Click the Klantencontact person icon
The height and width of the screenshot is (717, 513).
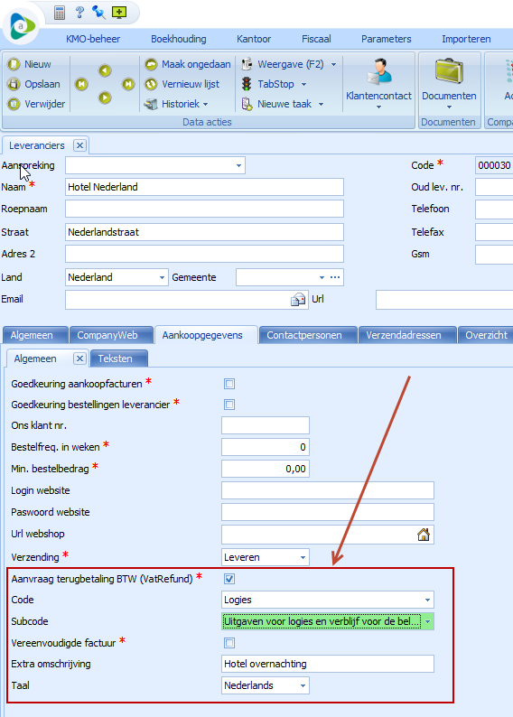pyautogui.click(x=379, y=72)
